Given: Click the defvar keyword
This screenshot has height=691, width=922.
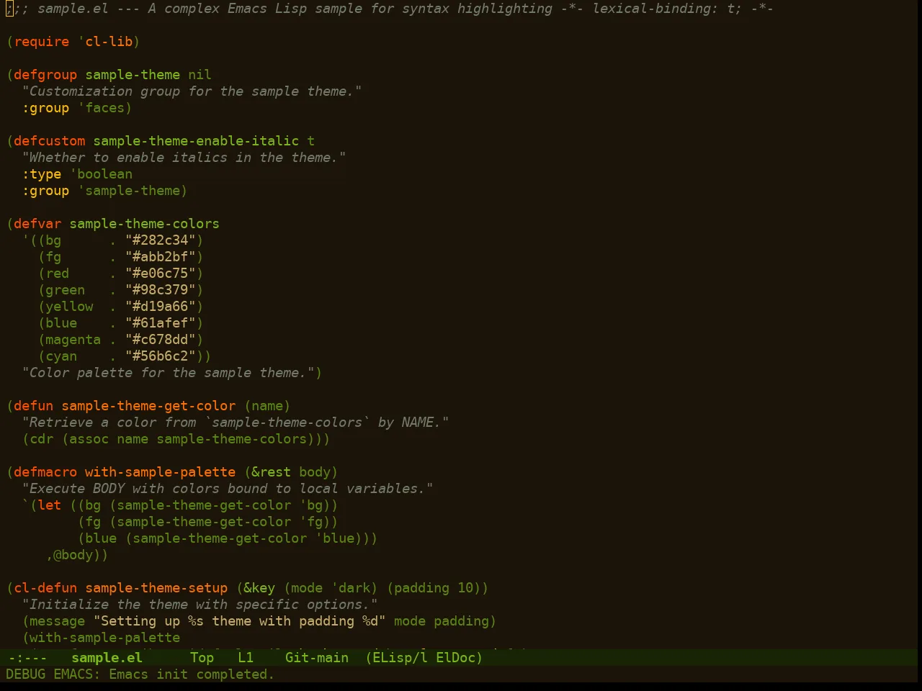Looking at the screenshot, I should pyautogui.click(x=37, y=224).
